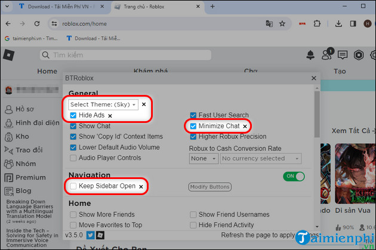The height and width of the screenshot is (250, 376).
Task: Check Hide Friend Activity option
Action: (x=193, y=225)
